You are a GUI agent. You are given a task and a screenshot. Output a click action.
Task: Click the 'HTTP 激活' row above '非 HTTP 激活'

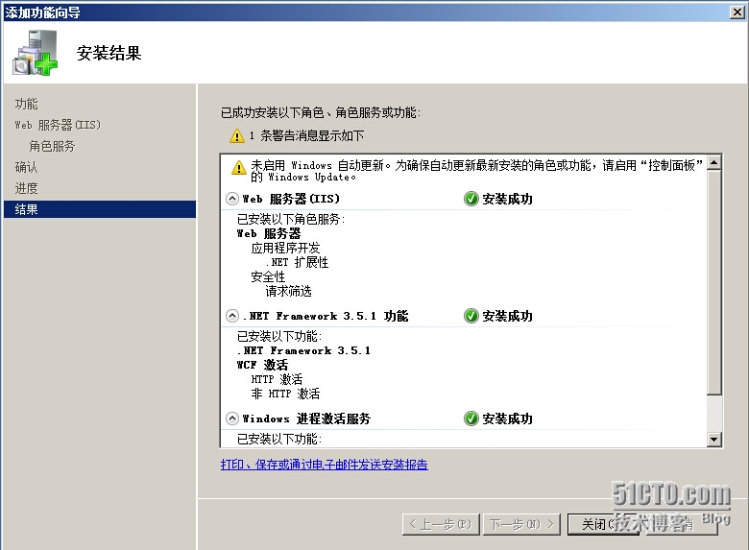click(x=278, y=379)
